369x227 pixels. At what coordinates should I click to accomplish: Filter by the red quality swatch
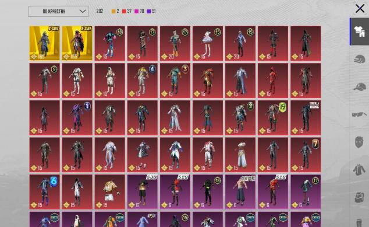124,11
